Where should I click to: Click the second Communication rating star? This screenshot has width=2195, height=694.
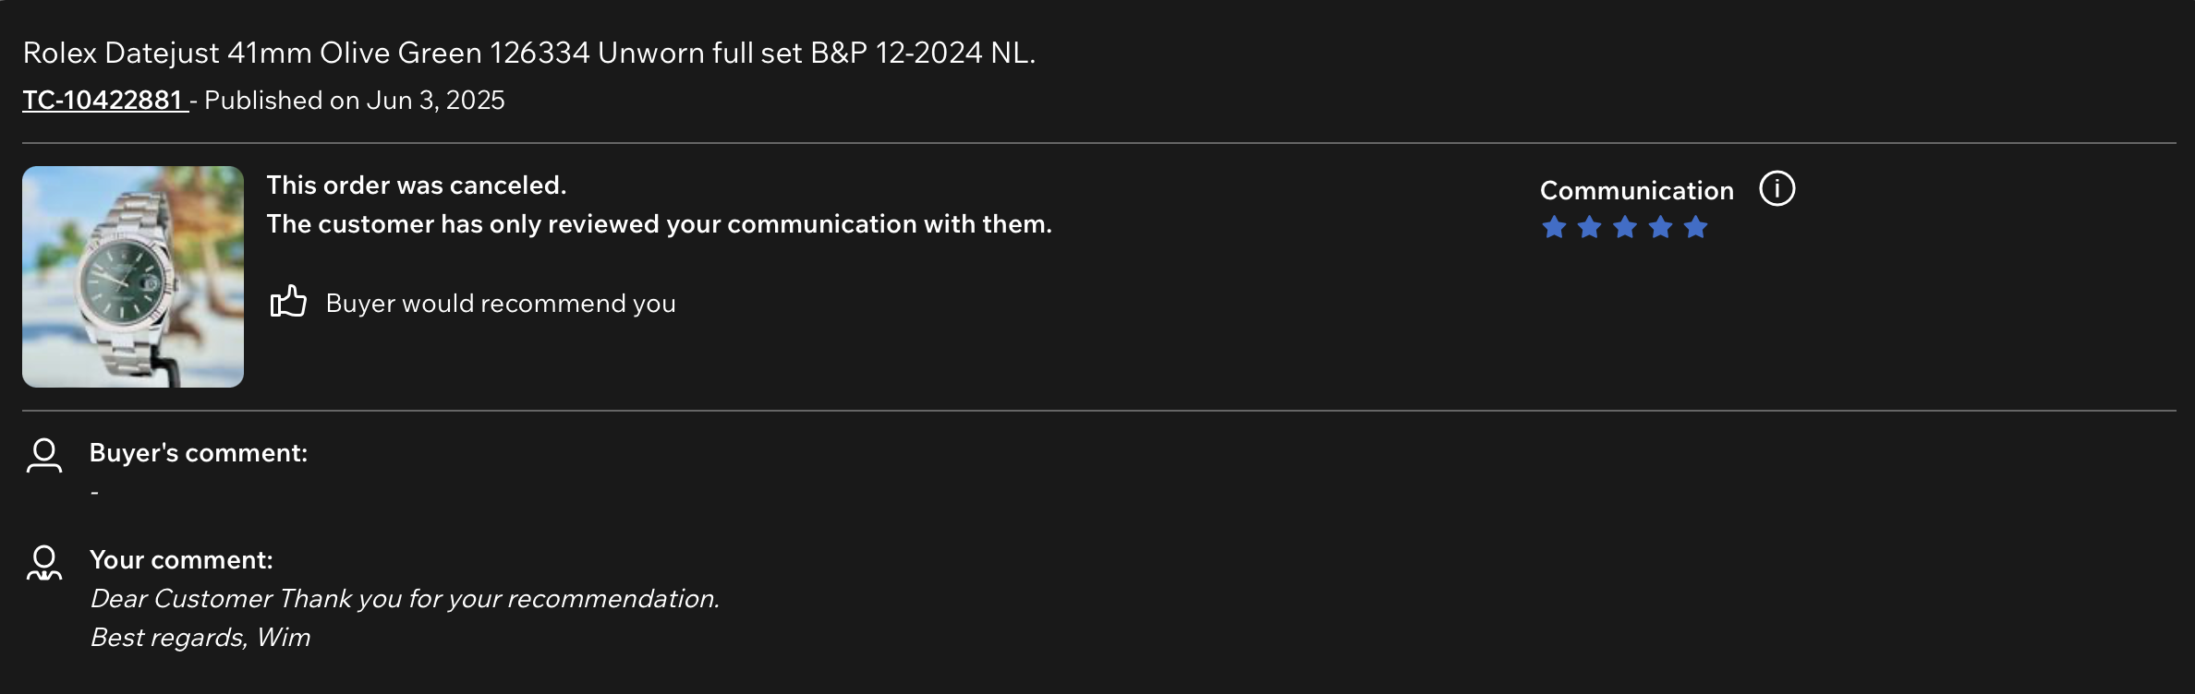point(1589,227)
